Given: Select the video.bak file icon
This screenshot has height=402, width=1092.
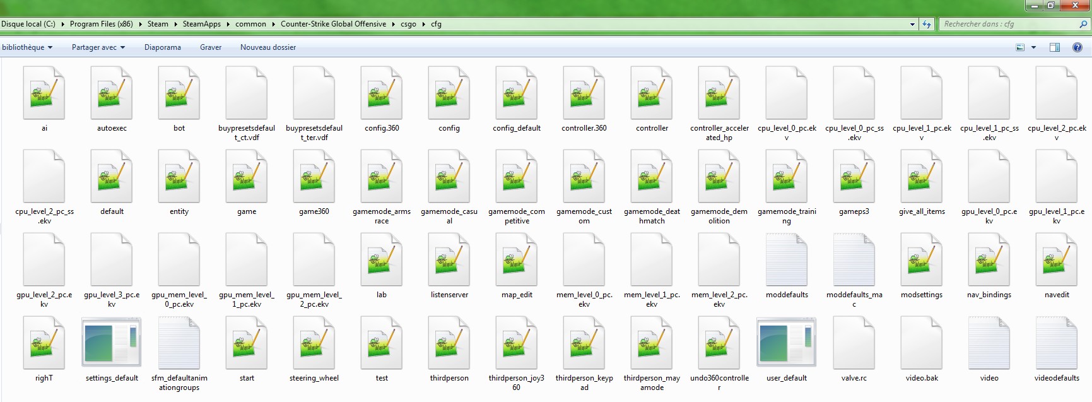Looking at the screenshot, I should 922,343.
